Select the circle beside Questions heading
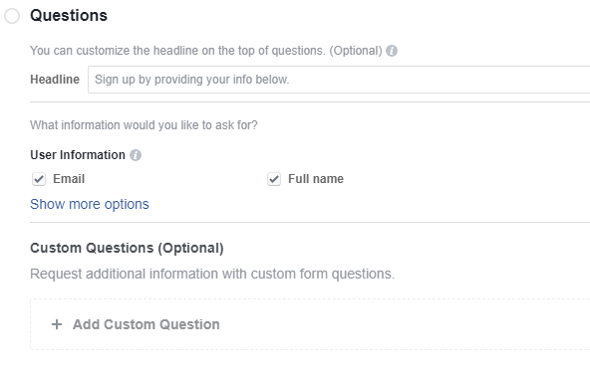Image resolution: width=590 pixels, height=377 pixels. coord(12,16)
